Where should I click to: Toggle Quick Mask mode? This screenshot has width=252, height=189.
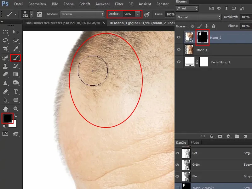(x=5, y=134)
